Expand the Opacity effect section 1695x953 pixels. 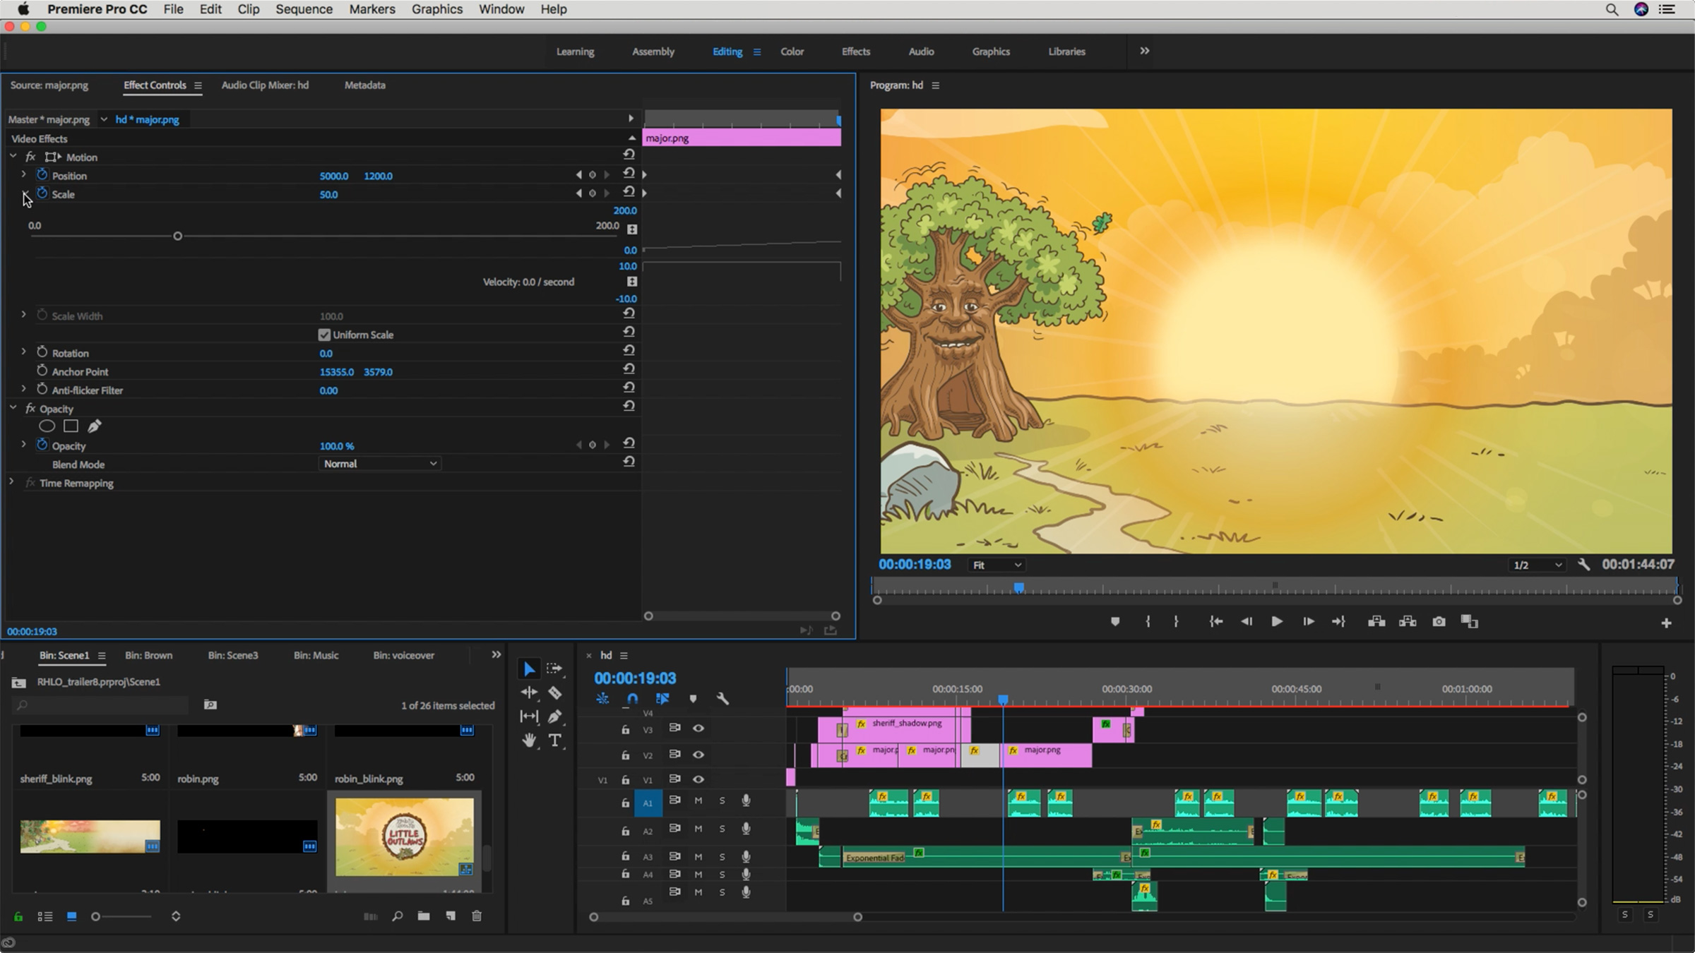click(13, 407)
